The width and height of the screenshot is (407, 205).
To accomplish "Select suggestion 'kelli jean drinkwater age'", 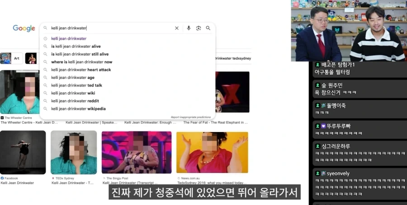I will (73, 77).
